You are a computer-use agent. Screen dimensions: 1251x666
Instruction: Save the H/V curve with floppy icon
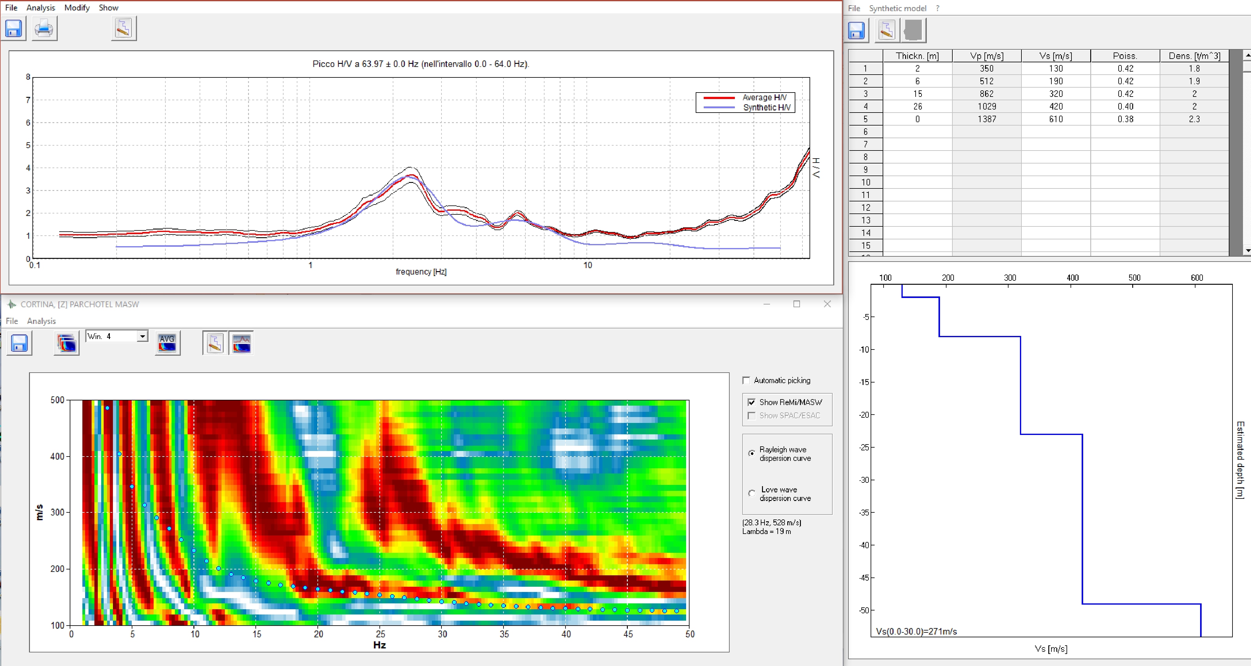pyautogui.click(x=14, y=29)
